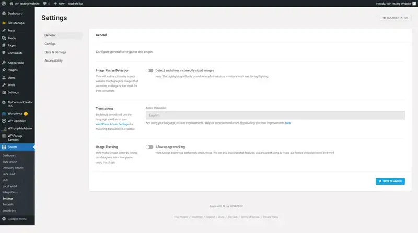
Task: Open the Active Translation English dropdown
Action: coord(276,115)
